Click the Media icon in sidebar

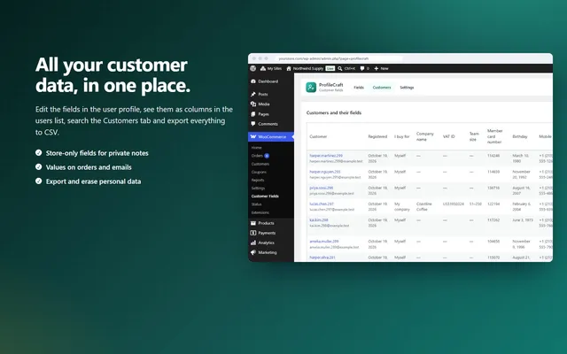[253, 104]
